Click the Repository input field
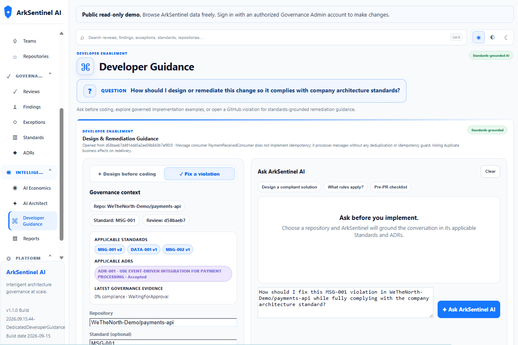 tap(163, 322)
